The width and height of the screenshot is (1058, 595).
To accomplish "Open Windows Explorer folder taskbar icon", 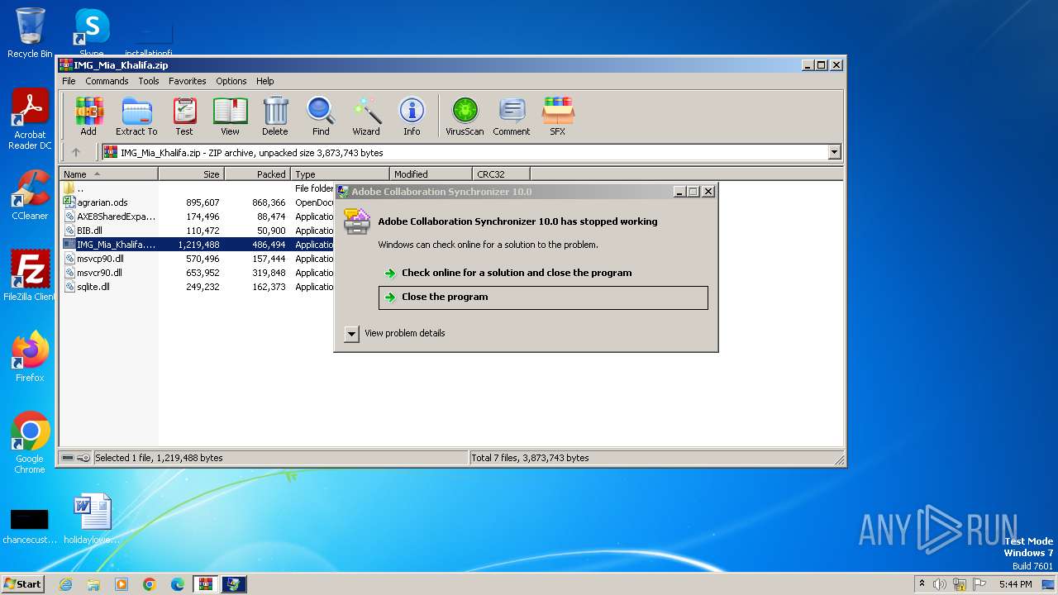I will click(93, 584).
